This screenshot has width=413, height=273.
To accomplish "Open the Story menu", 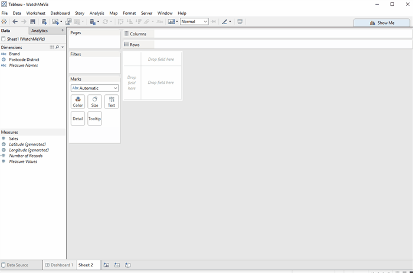I will 80,13.
